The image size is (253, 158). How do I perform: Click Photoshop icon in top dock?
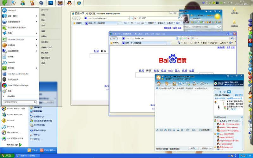pyautogui.click(x=51, y=3)
